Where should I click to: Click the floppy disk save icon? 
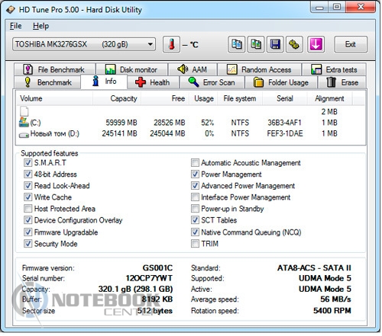point(275,44)
